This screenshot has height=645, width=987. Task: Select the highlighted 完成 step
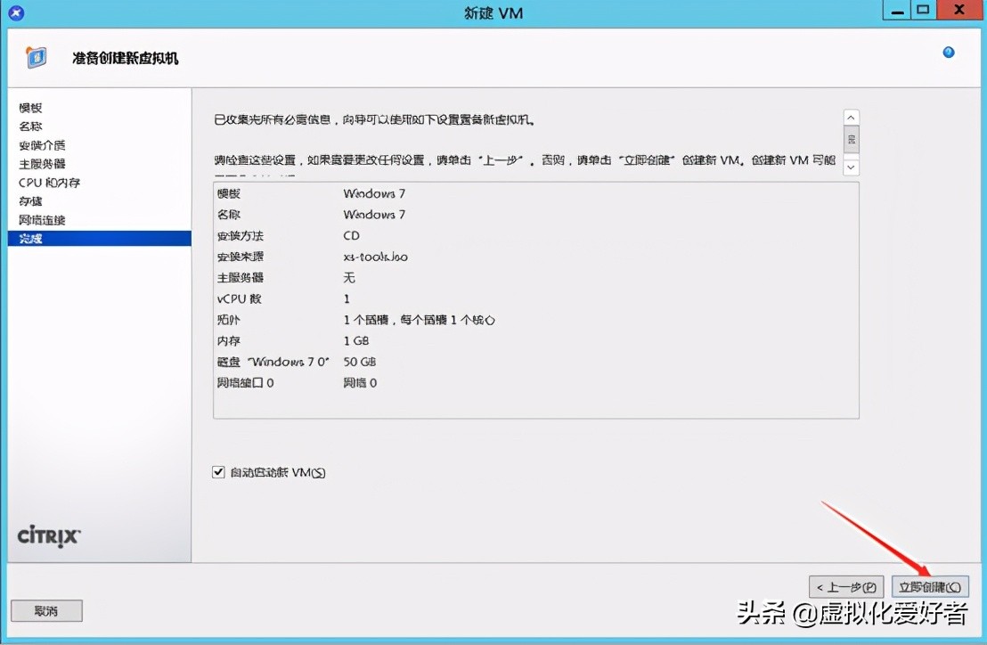tap(100, 239)
